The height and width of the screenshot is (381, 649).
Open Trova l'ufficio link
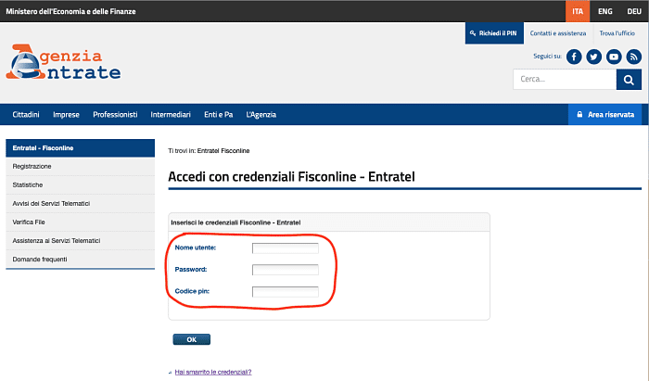(617, 33)
